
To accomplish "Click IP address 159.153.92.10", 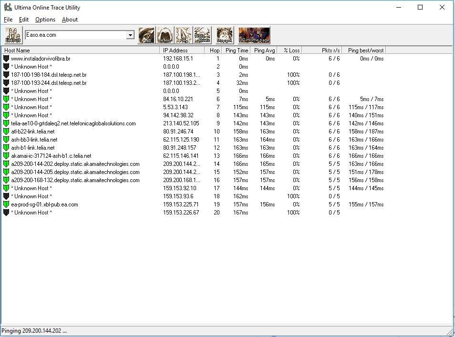I will 180,188.
